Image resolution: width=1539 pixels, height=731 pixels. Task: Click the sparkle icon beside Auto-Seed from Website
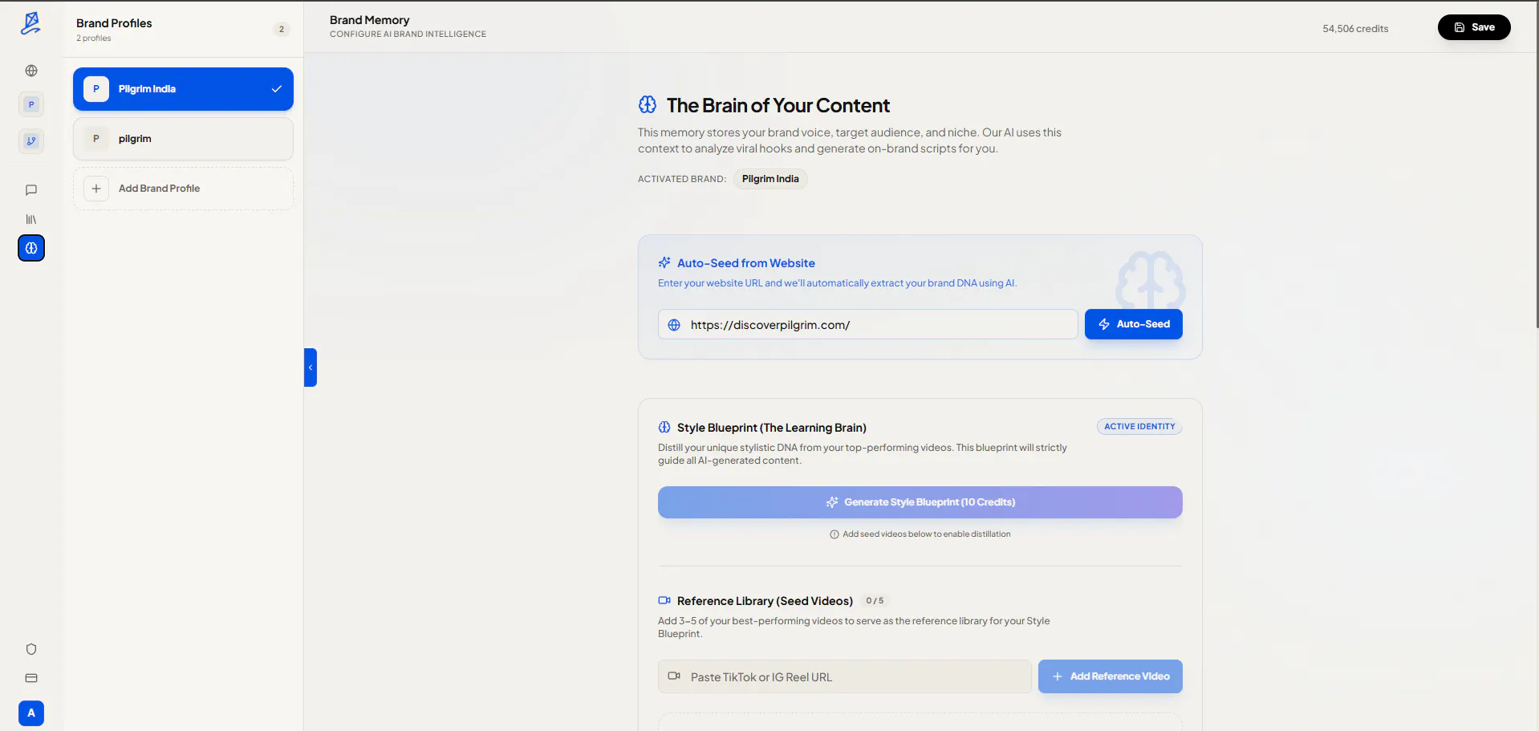(x=664, y=262)
